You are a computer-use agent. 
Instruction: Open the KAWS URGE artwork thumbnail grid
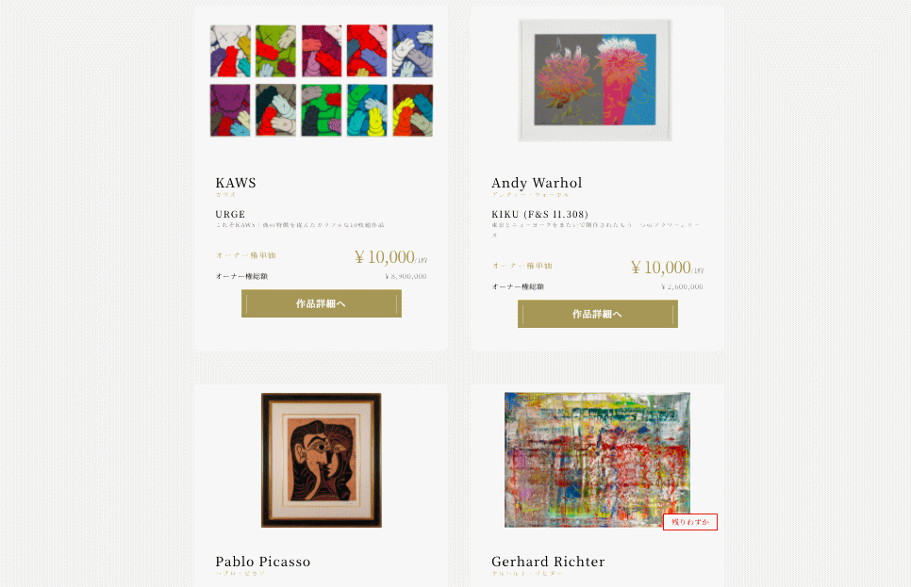[322, 80]
